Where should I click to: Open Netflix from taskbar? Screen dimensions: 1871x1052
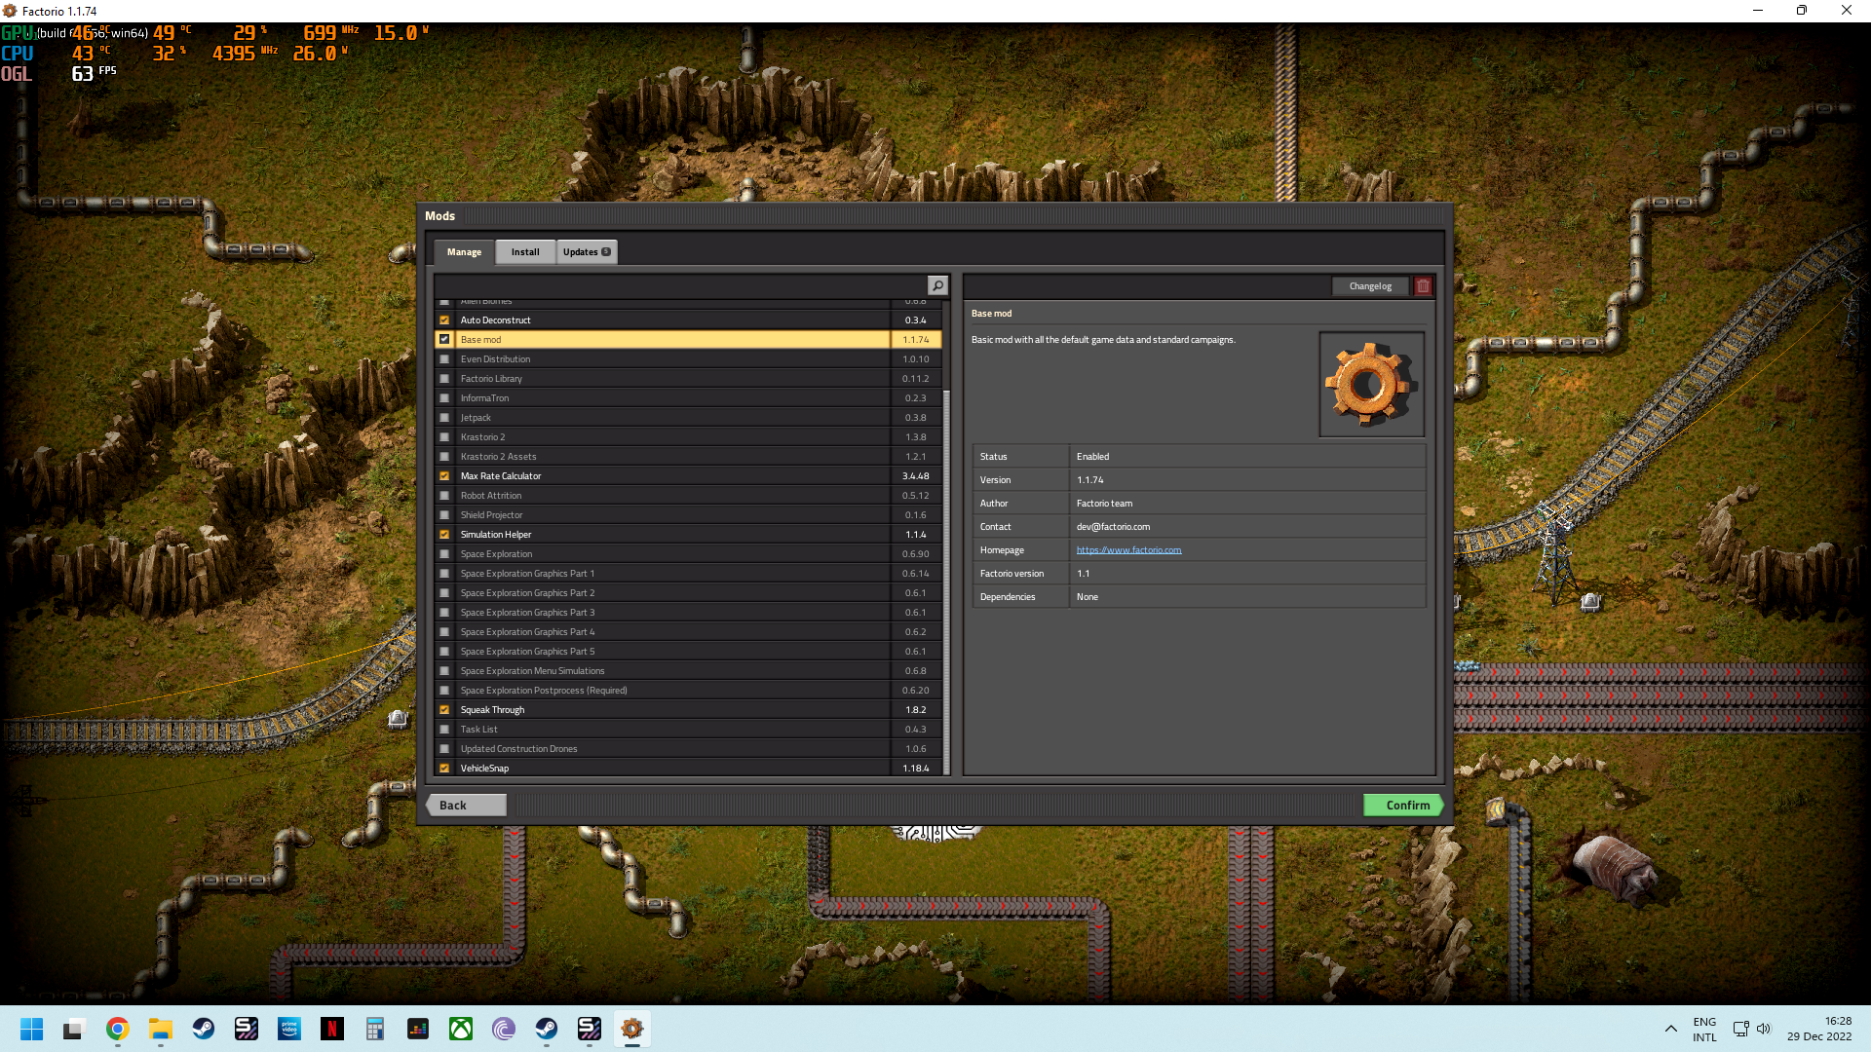click(x=331, y=1029)
